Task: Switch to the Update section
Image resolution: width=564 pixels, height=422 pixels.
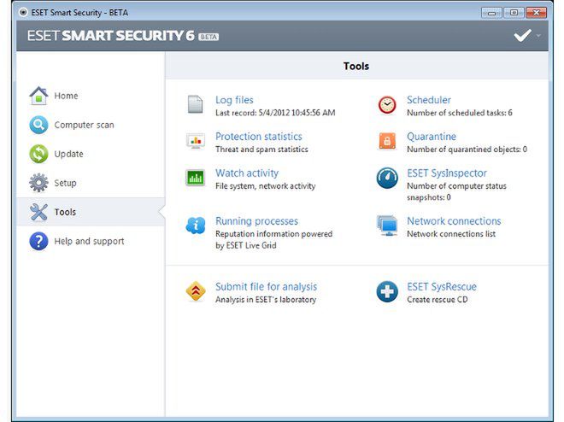Action: coord(68,154)
